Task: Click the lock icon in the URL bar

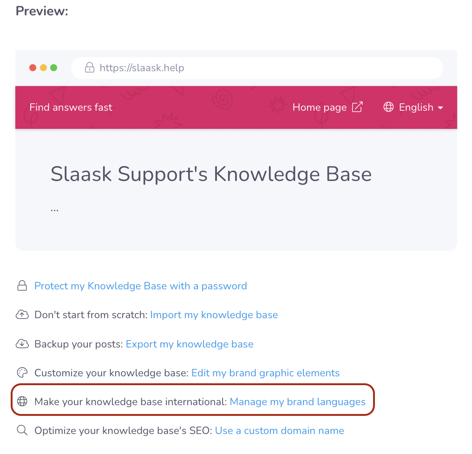Action: point(90,68)
